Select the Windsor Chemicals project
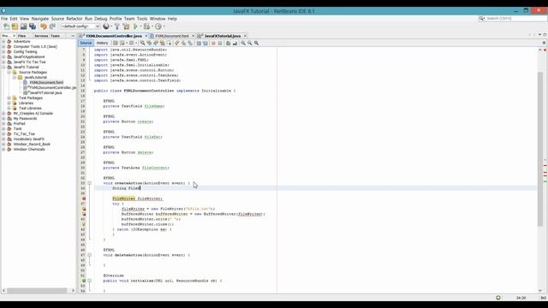This screenshot has height=308, width=548. [x=29, y=149]
